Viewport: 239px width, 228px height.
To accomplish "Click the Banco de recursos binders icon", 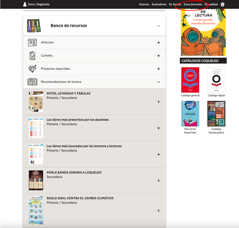I will click(34, 26).
